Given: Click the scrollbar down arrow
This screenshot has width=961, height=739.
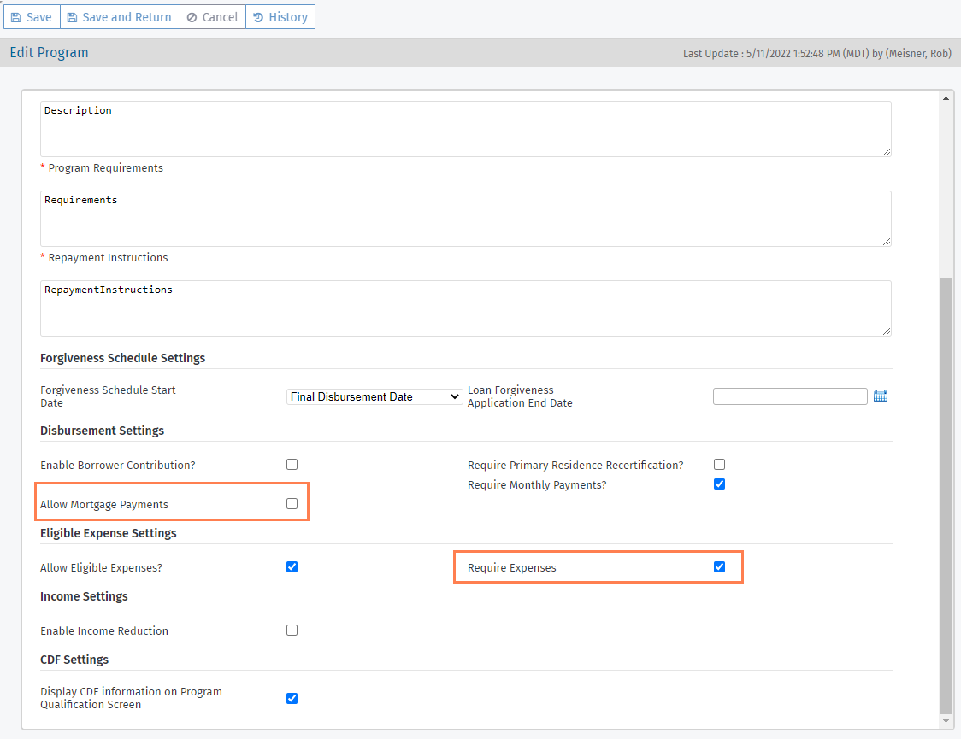Looking at the screenshot, I should pos(946,722).
